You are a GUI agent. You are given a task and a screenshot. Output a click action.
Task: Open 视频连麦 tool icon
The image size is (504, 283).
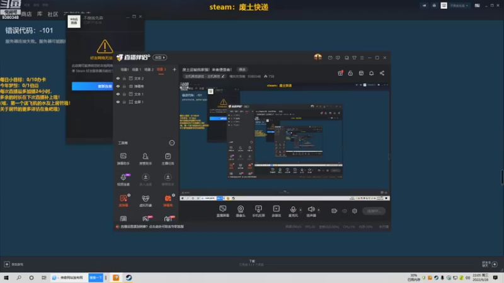pos(123,180)
